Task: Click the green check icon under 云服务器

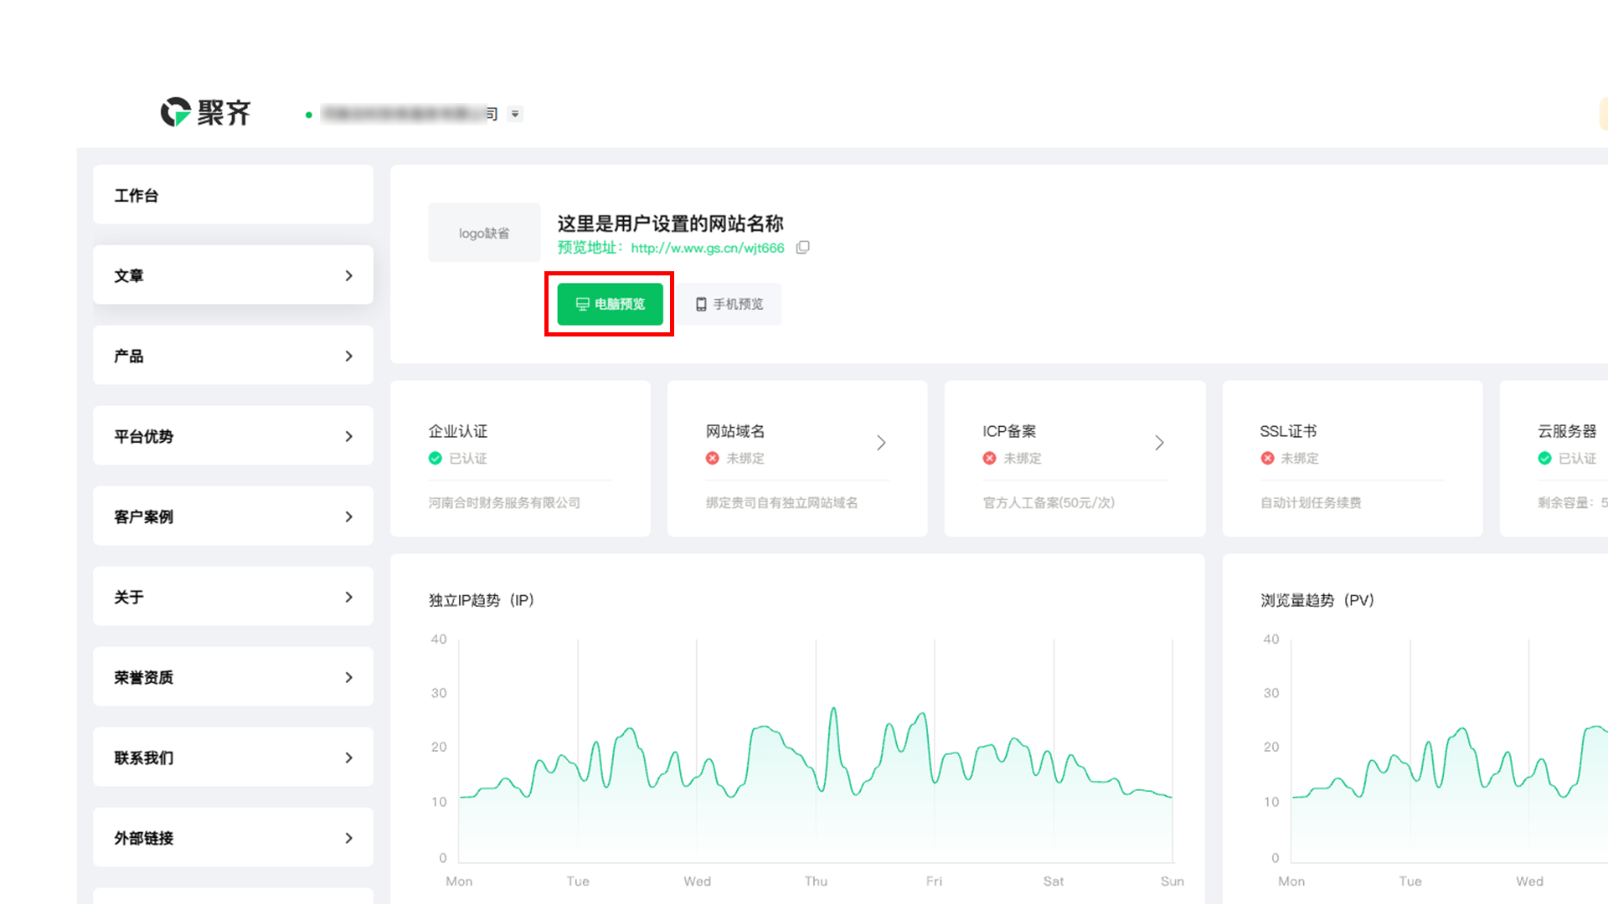Action: pyautogui.click(x=1545, y=458)
